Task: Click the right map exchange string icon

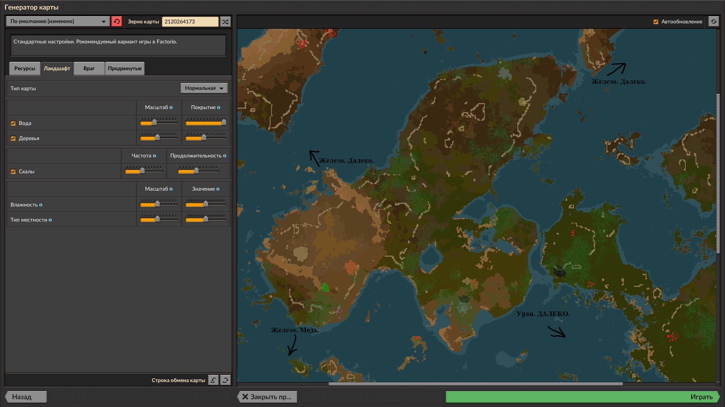Action: 225,380
